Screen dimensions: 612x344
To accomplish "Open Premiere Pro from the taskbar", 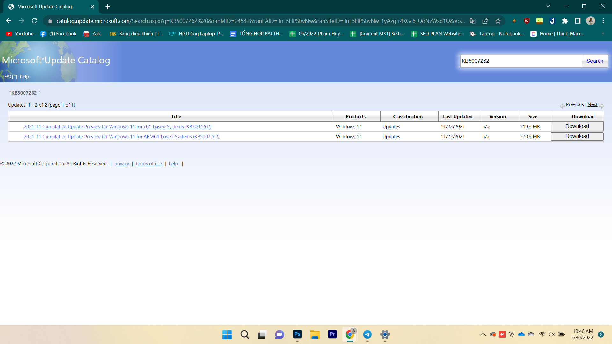I will point(332,334).
